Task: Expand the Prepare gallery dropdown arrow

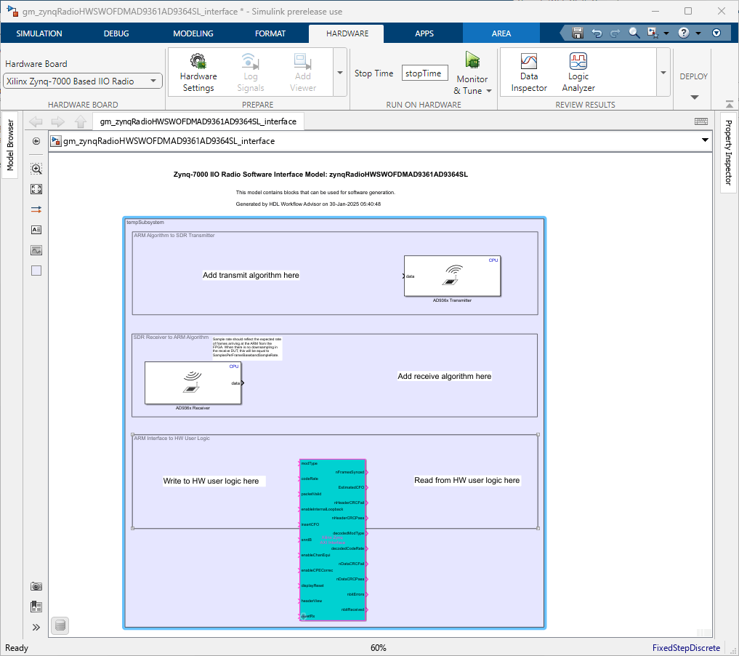Action: point(339,73)
